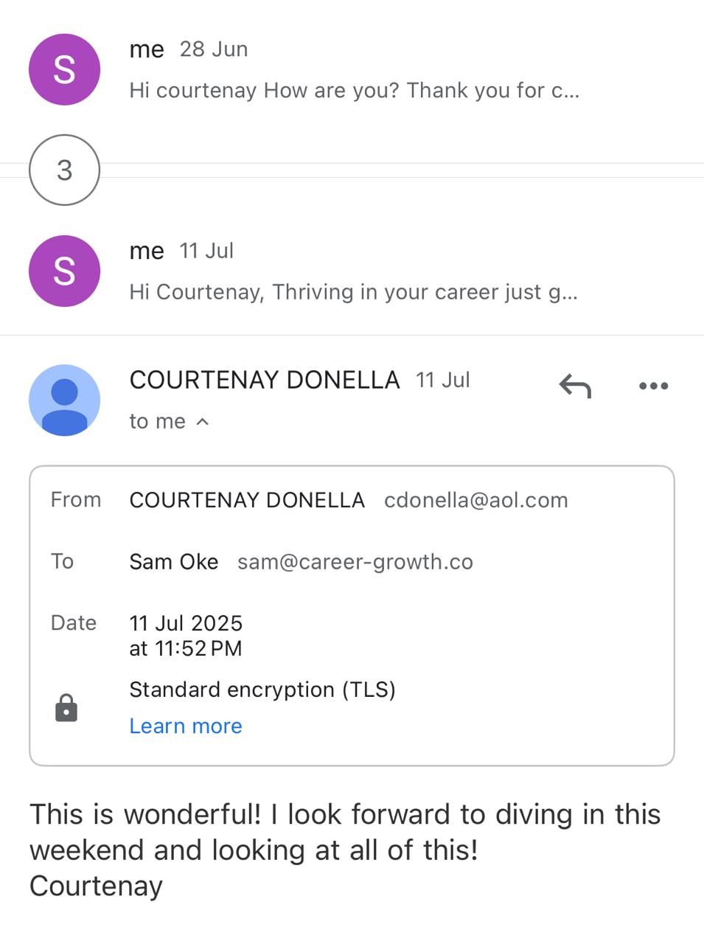Reply to Courtenay Donella's message

pos(575,386)
